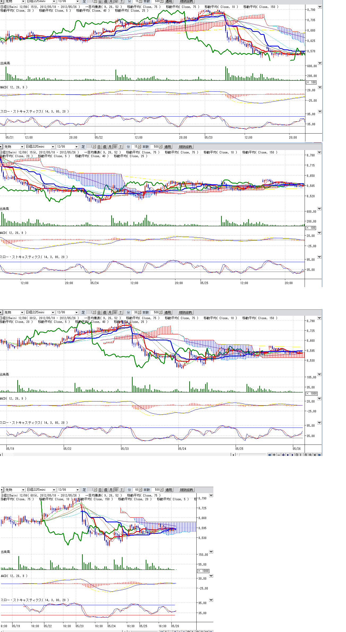The height and width of the screenshot is (632, 346).
Task: Click the horizontal fit-width arrows icon
Action: [283, 455]
